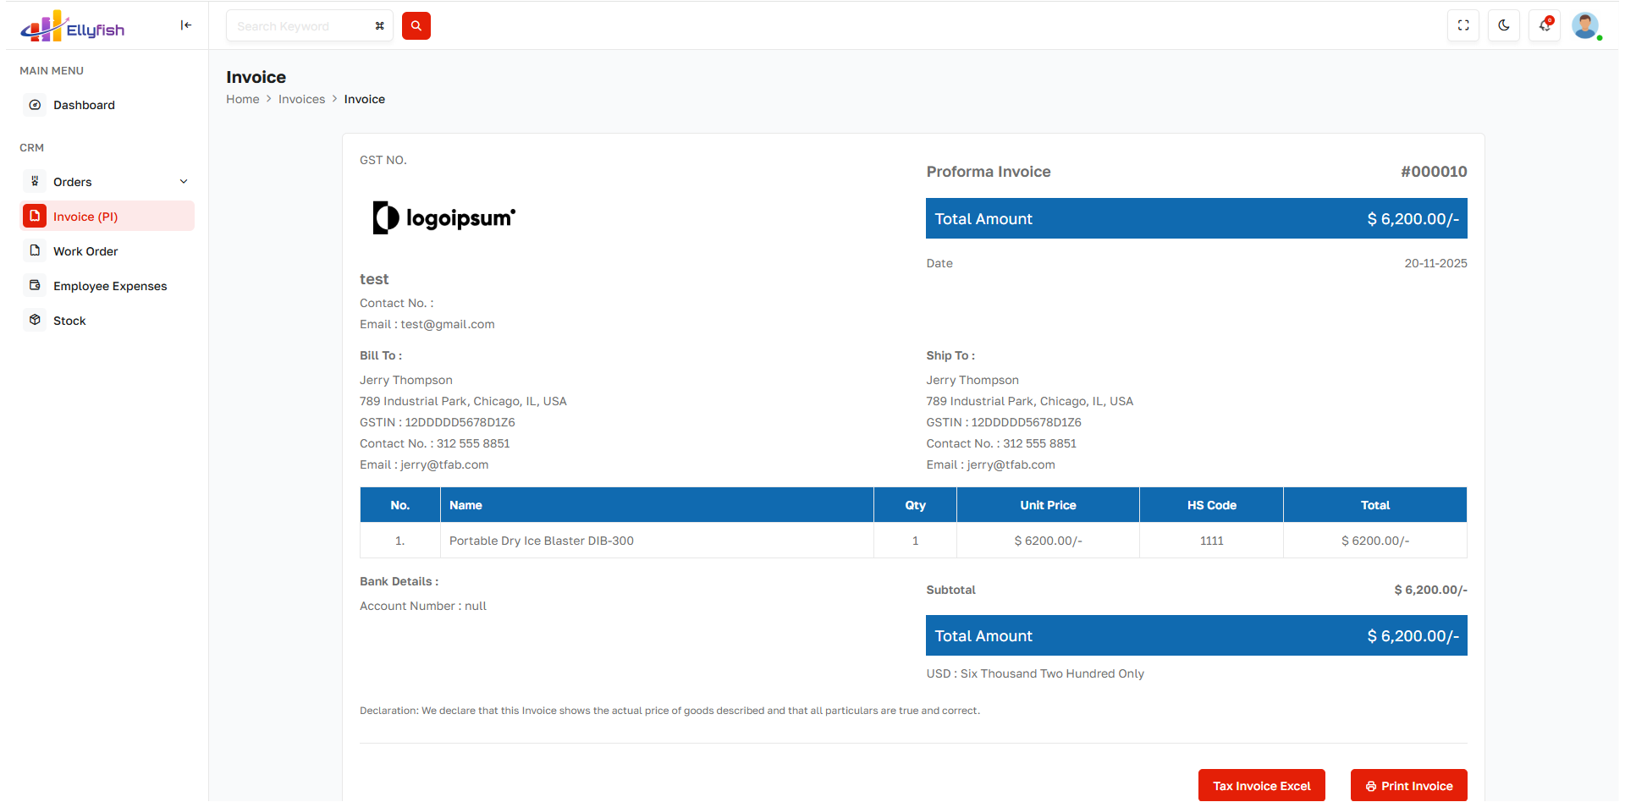Click the Stock box icon

pos(35,321)
